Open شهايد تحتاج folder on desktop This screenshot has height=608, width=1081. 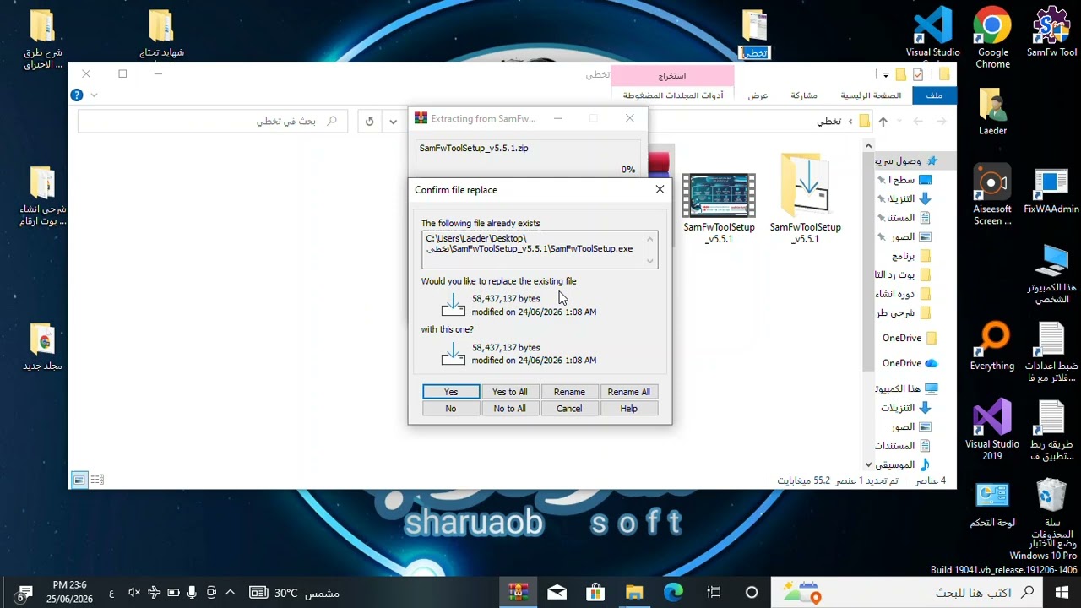pos(161,34)
